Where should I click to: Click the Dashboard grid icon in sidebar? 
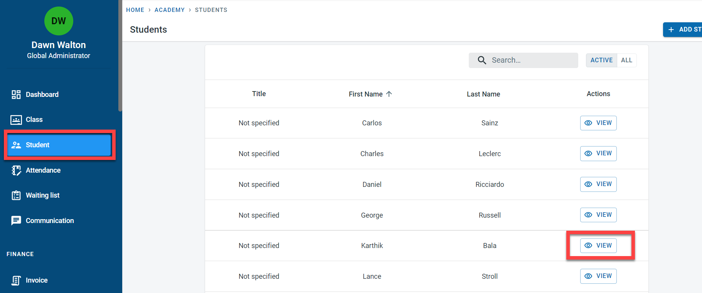(x=16, y=95)
